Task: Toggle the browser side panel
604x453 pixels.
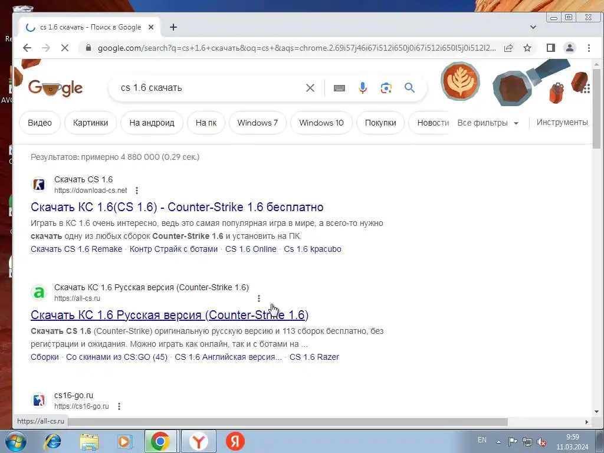Action: click(551, 48)
